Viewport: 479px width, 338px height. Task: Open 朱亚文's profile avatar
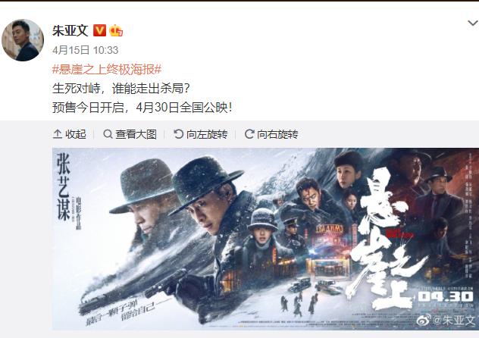23,40
